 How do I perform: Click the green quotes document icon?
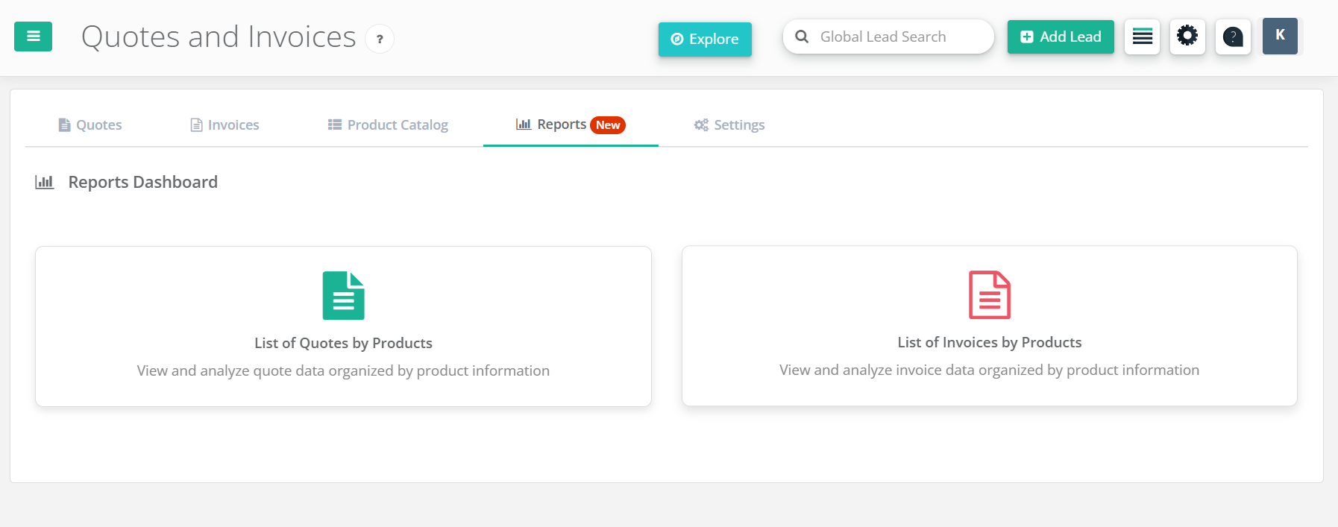[x=344, y=295]
